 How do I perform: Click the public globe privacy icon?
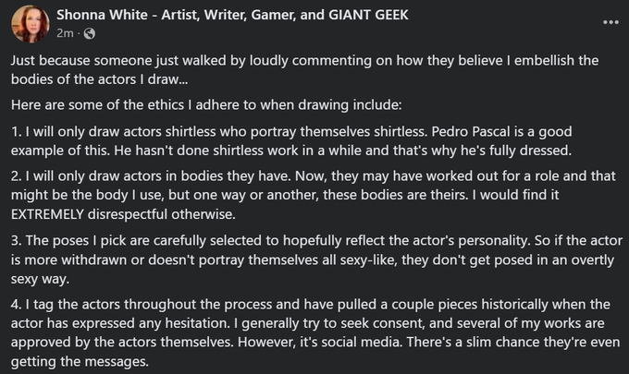(90, 34)
